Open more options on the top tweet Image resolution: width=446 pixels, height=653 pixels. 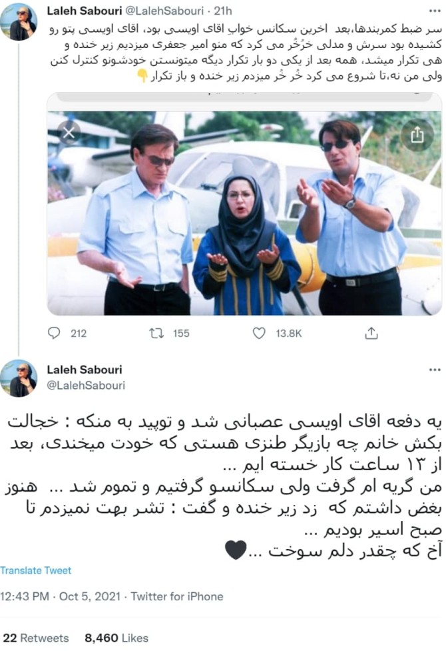pyautogui.click(x=435, y=11)
